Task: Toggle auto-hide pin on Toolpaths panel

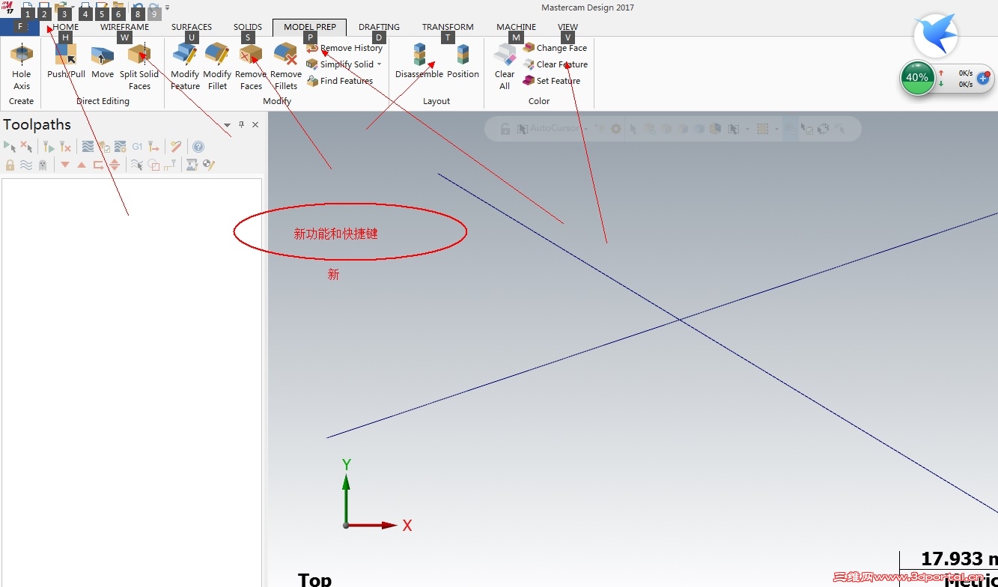Action: coord(241,125)
